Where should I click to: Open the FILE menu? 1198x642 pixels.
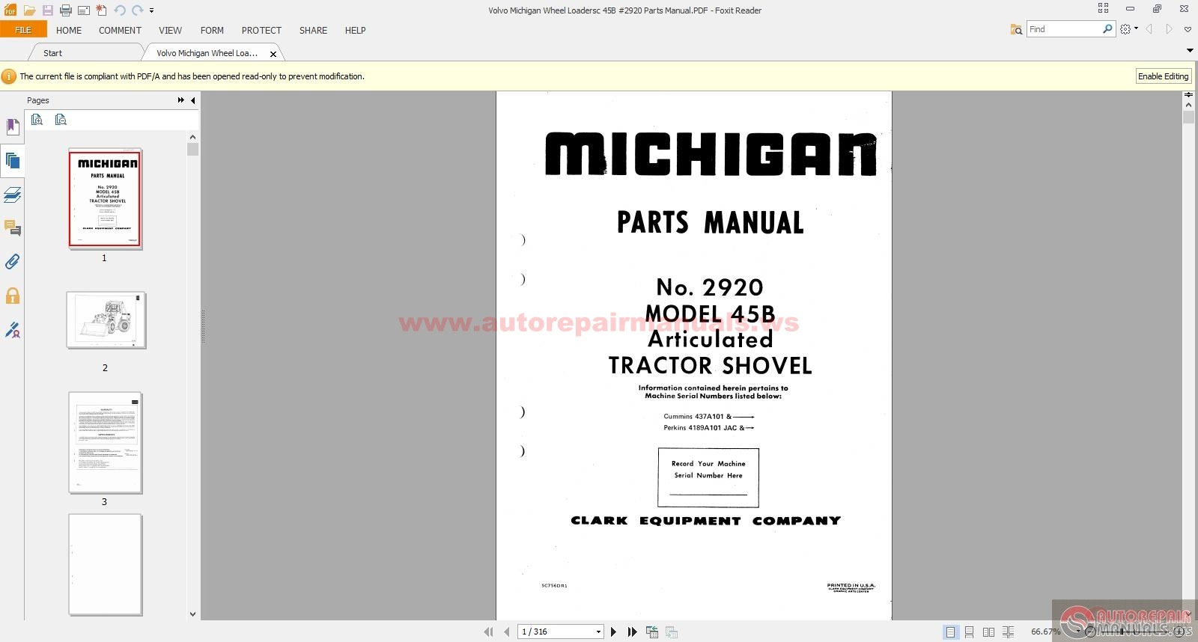[23, 30]
